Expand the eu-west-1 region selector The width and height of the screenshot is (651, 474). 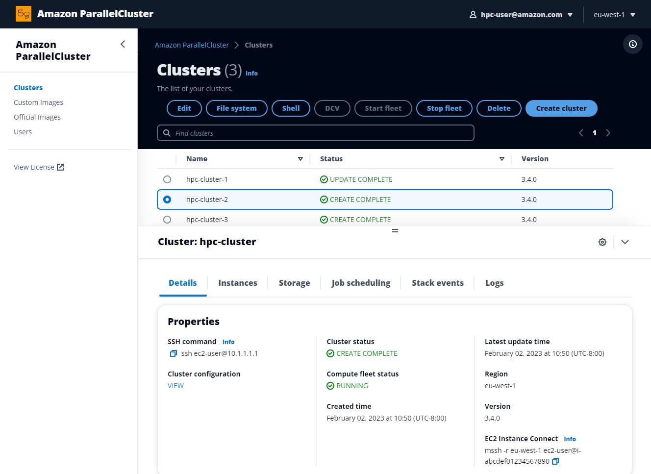614,15
